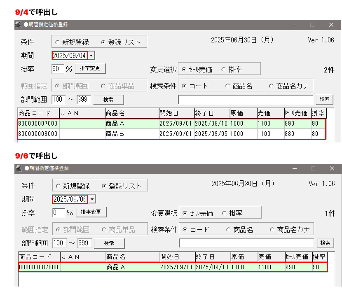Select 登録リスト radio in the 2025/09/06 window
Viewport: 342px width, 303px height.
click(104, 186)
